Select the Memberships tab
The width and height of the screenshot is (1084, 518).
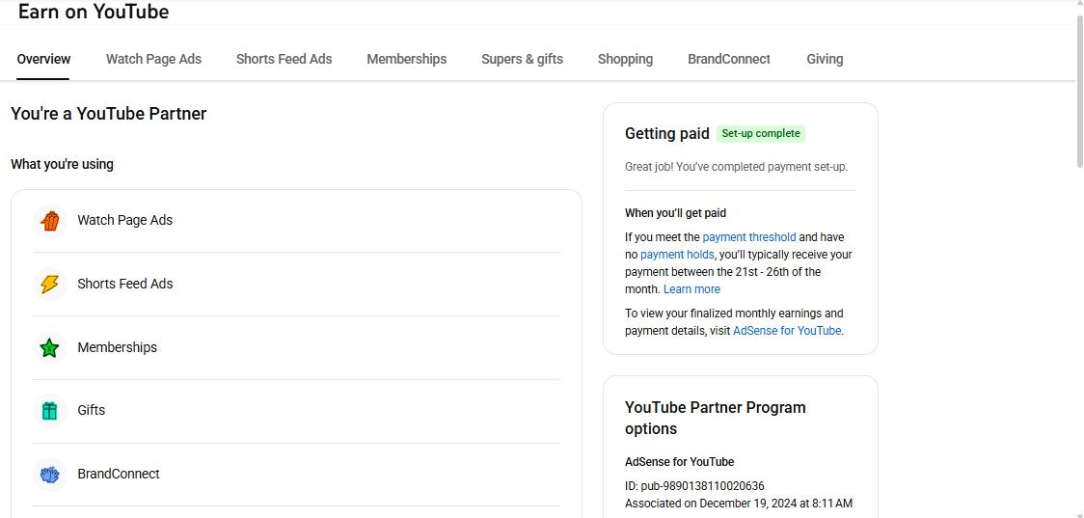[x=406, y=59]
